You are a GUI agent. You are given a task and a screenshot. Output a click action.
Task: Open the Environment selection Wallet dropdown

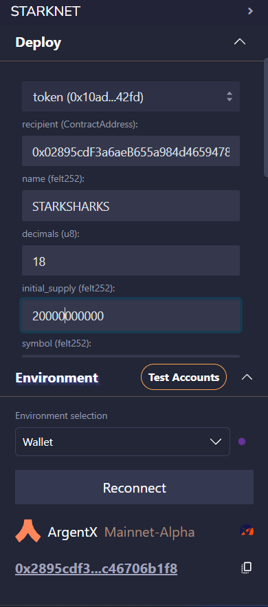(x=122, y=442)
